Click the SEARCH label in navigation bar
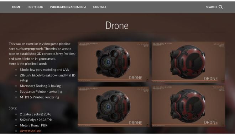The height and width of the screenshot is (135, 235). [x=211, y=7]
